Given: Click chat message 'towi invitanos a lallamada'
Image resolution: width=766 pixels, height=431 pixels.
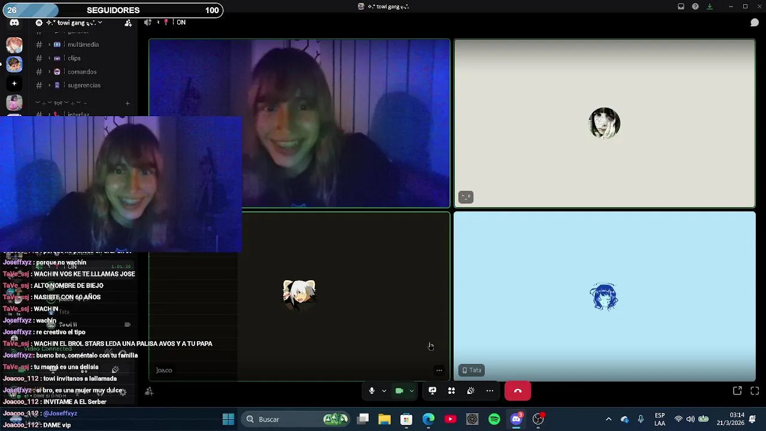Looking at the screenshot, I should [80, 379].
